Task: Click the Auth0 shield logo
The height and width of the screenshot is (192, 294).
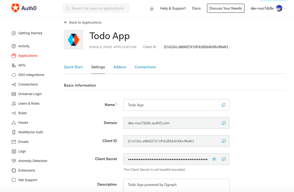Action: tap(15, 8)
